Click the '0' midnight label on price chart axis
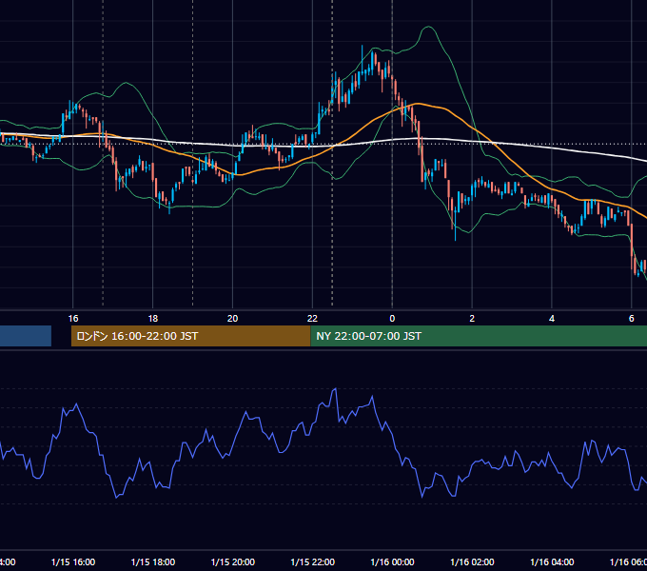Image resolution: width=647 pixels, height=571 pixels. 392,318
